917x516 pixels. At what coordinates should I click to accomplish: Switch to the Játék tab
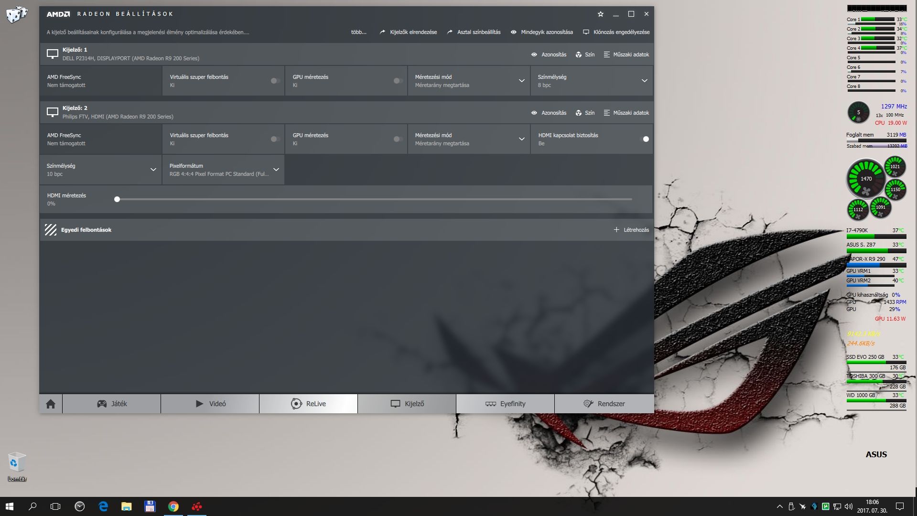point(112,404)
